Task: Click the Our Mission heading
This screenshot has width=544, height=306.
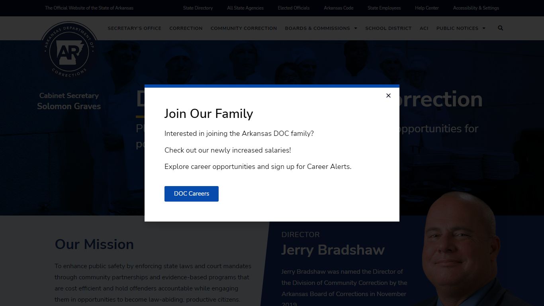Action: [x=94, y=244]
